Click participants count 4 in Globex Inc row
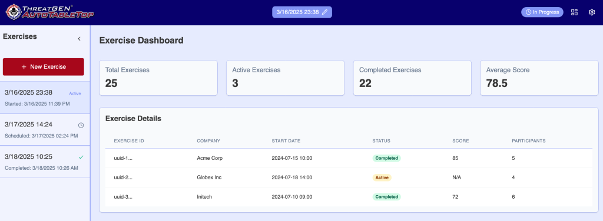This screenshot has width=603, height=221. [x=513, y=178]
